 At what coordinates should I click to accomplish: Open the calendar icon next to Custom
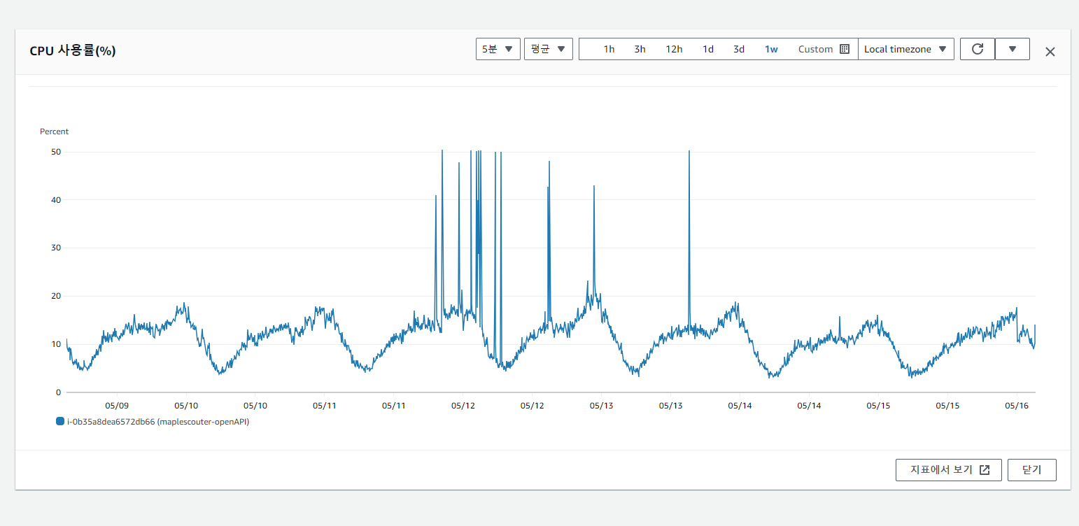tap(845, 49)
